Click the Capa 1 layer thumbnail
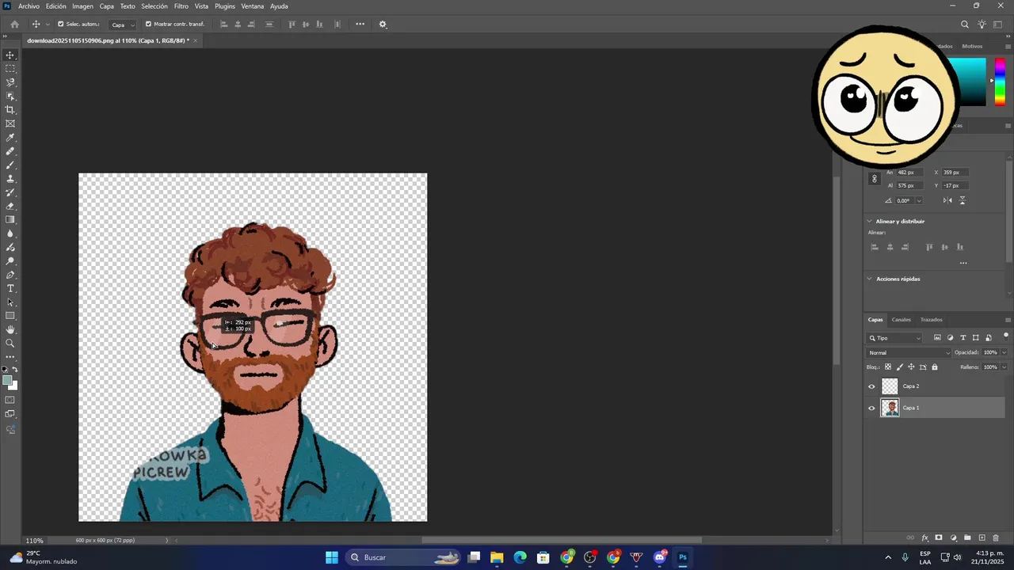This screenshot has width=1014, height=570. pyautogui.click(x=890, y=408)
